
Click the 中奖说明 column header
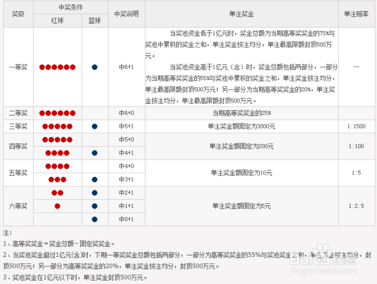(x=127, y=14)
